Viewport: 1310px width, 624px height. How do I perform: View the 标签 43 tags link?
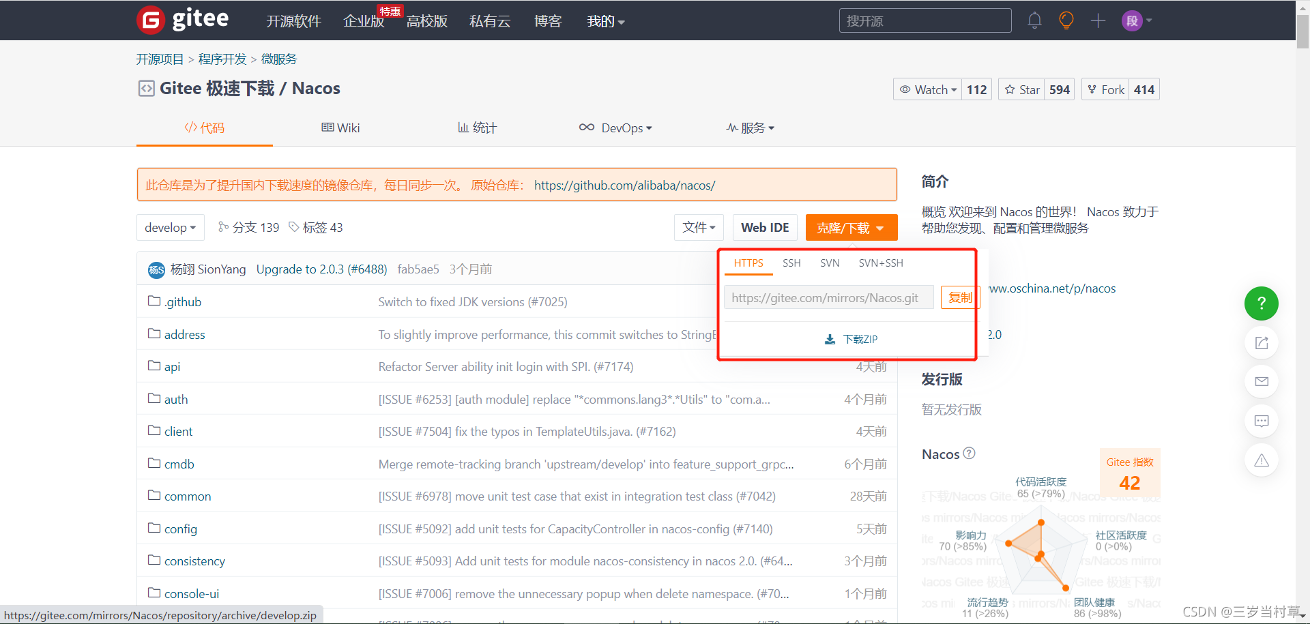(x=316, y=228)
